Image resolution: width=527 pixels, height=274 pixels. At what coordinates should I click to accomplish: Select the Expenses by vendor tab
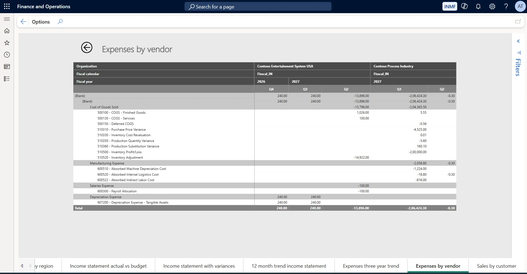pyautogui.click(x=438, y=266)
